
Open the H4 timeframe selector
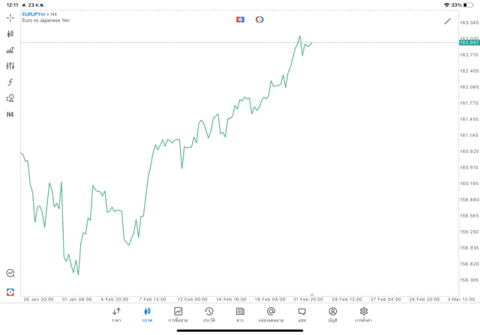[10, 115]
